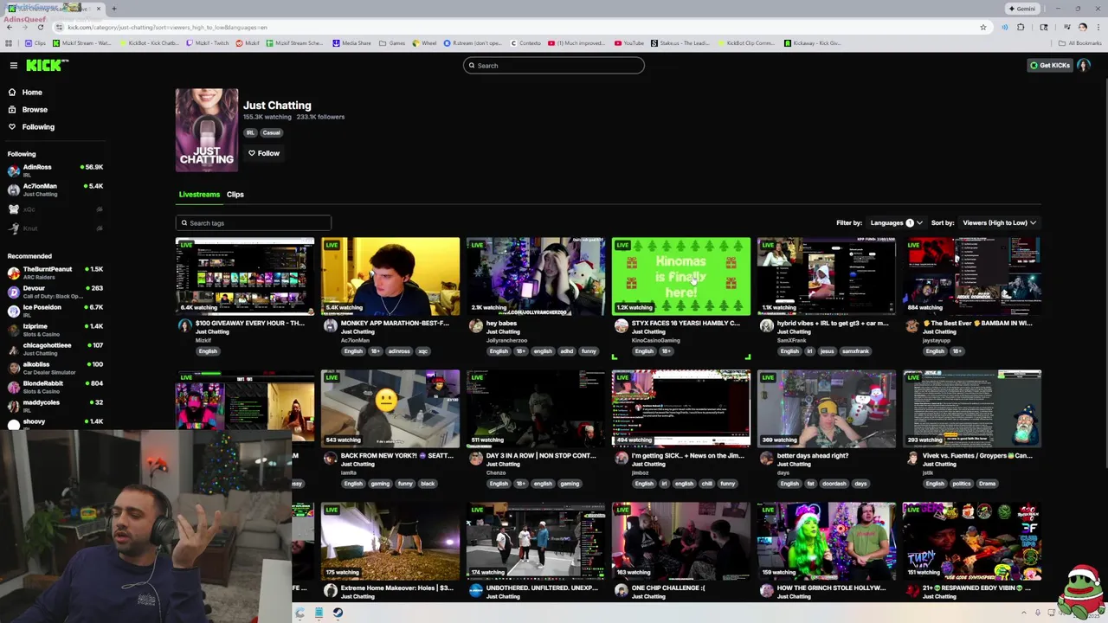Open Ac7ionMan channel in Following list
1108x623 pixels.
[55, 189]
